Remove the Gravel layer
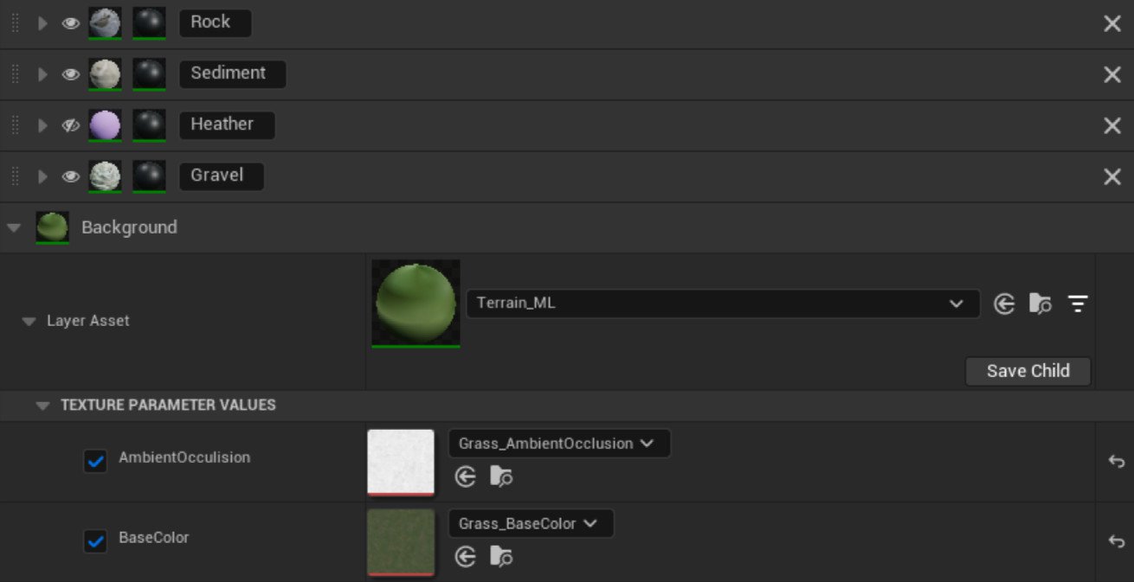1134x582 pixels. click(1112, 176)
